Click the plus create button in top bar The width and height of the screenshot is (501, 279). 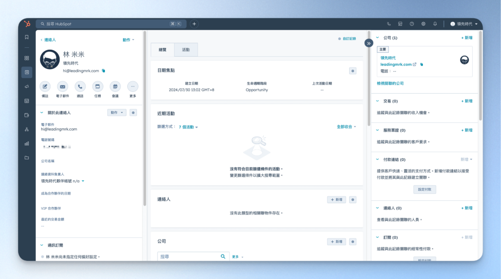[194, 24]
